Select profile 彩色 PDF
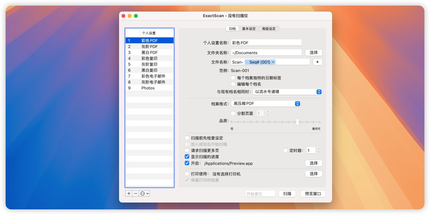The width and height of the screenshot is (430, 215). 150,41
